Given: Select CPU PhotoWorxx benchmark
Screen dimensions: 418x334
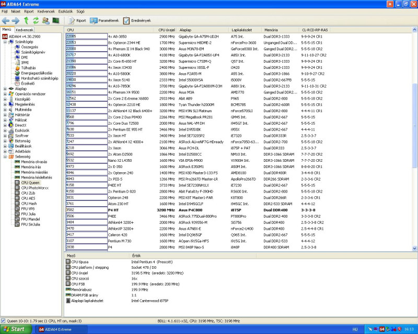Looking at the screenshot, I should 32,188.
